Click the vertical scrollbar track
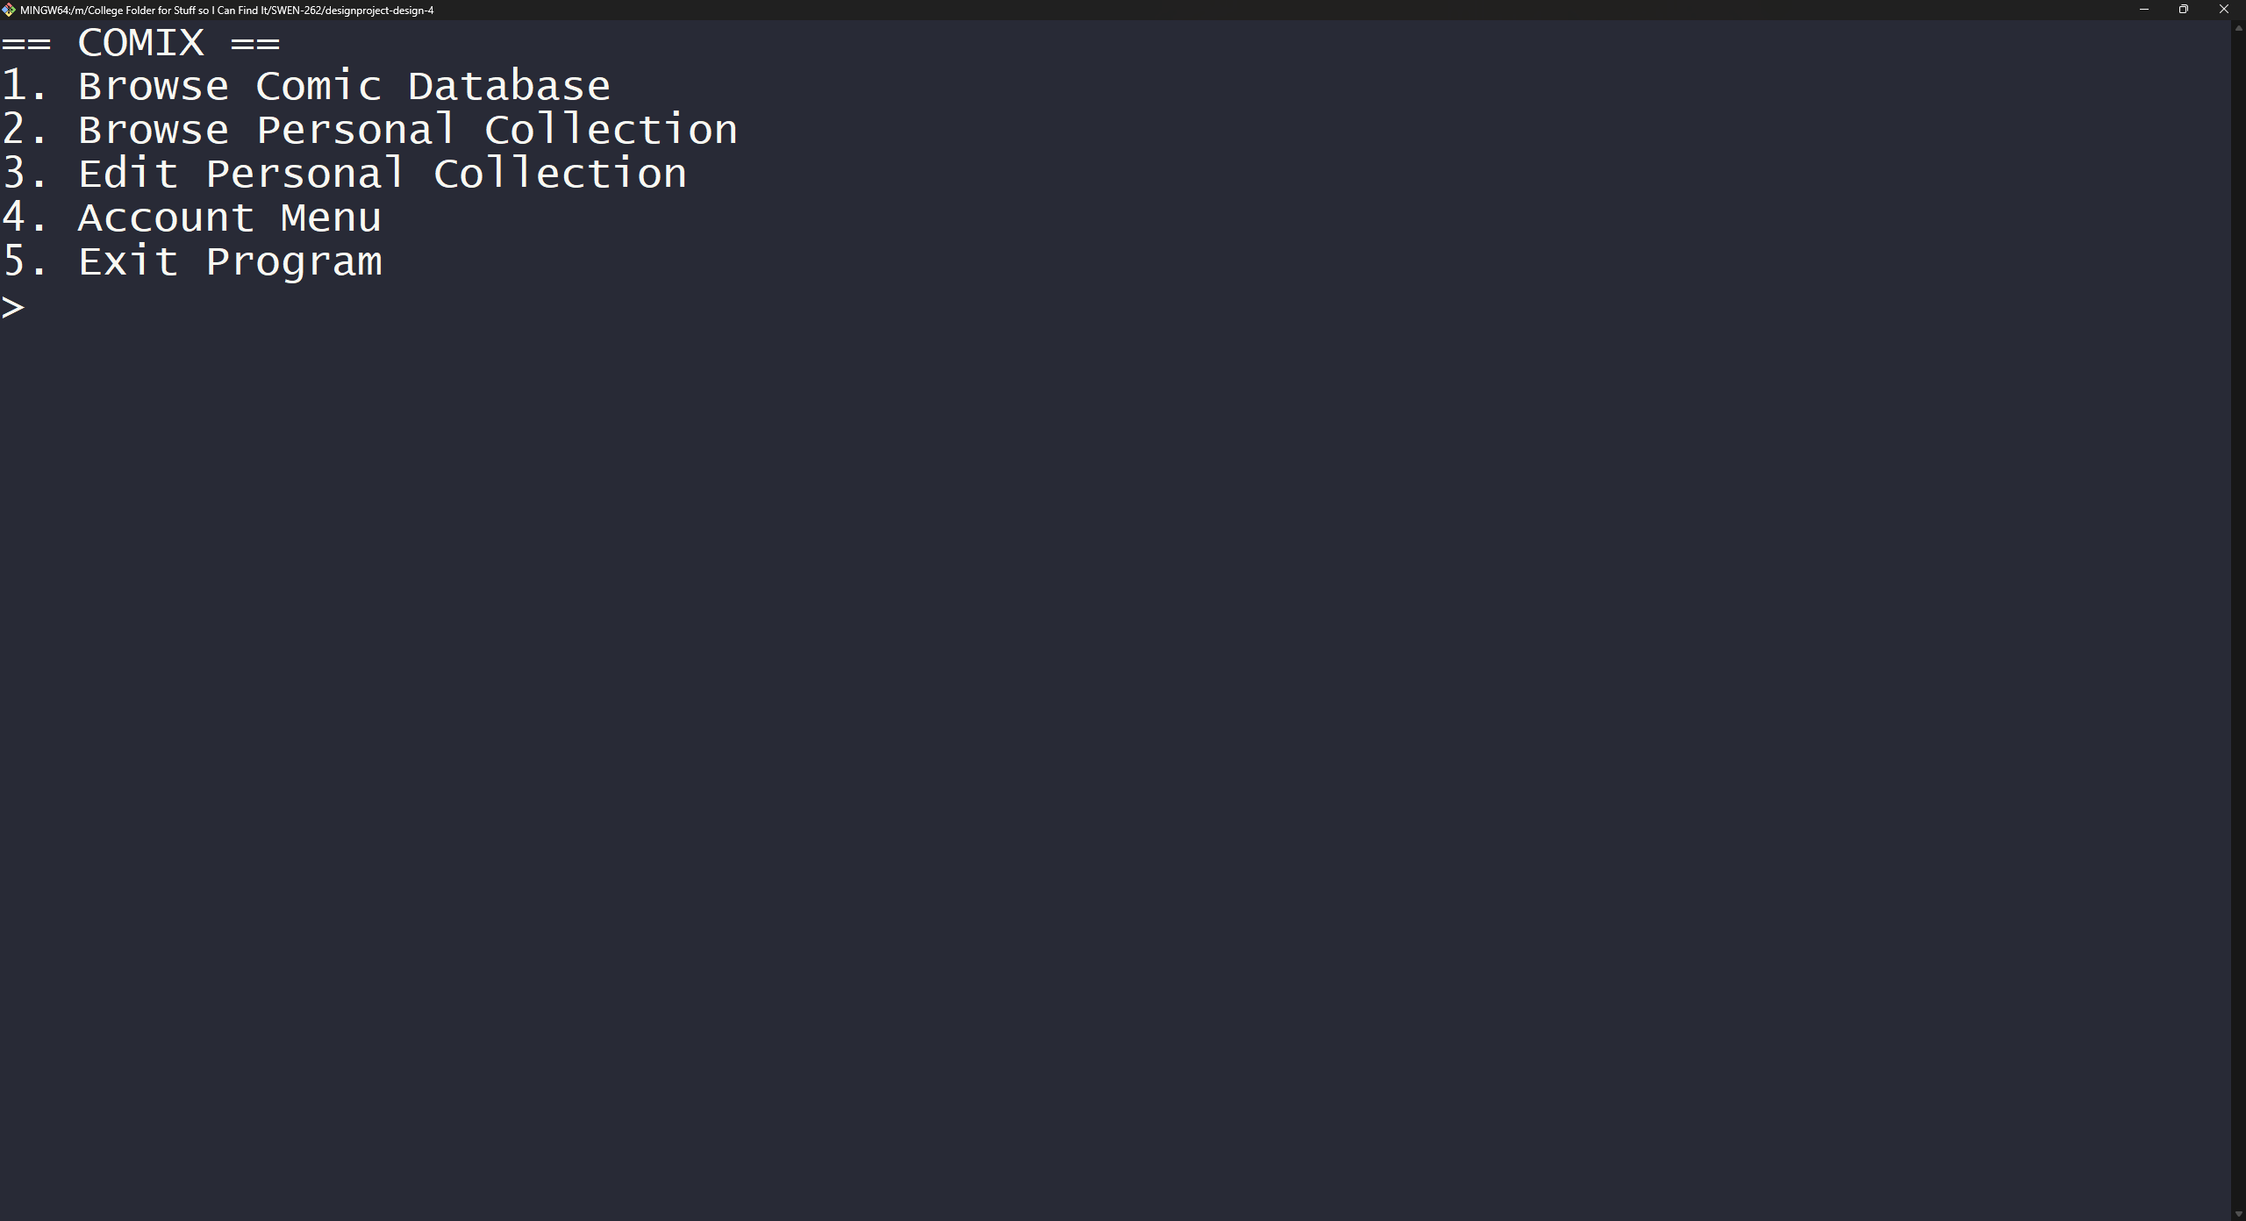This screenshot has width=2246, height=1221. click(2238, 614)
